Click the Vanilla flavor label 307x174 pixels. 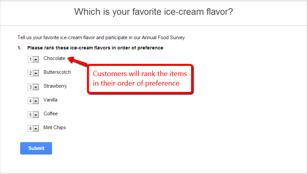click(x=50, y=100)
